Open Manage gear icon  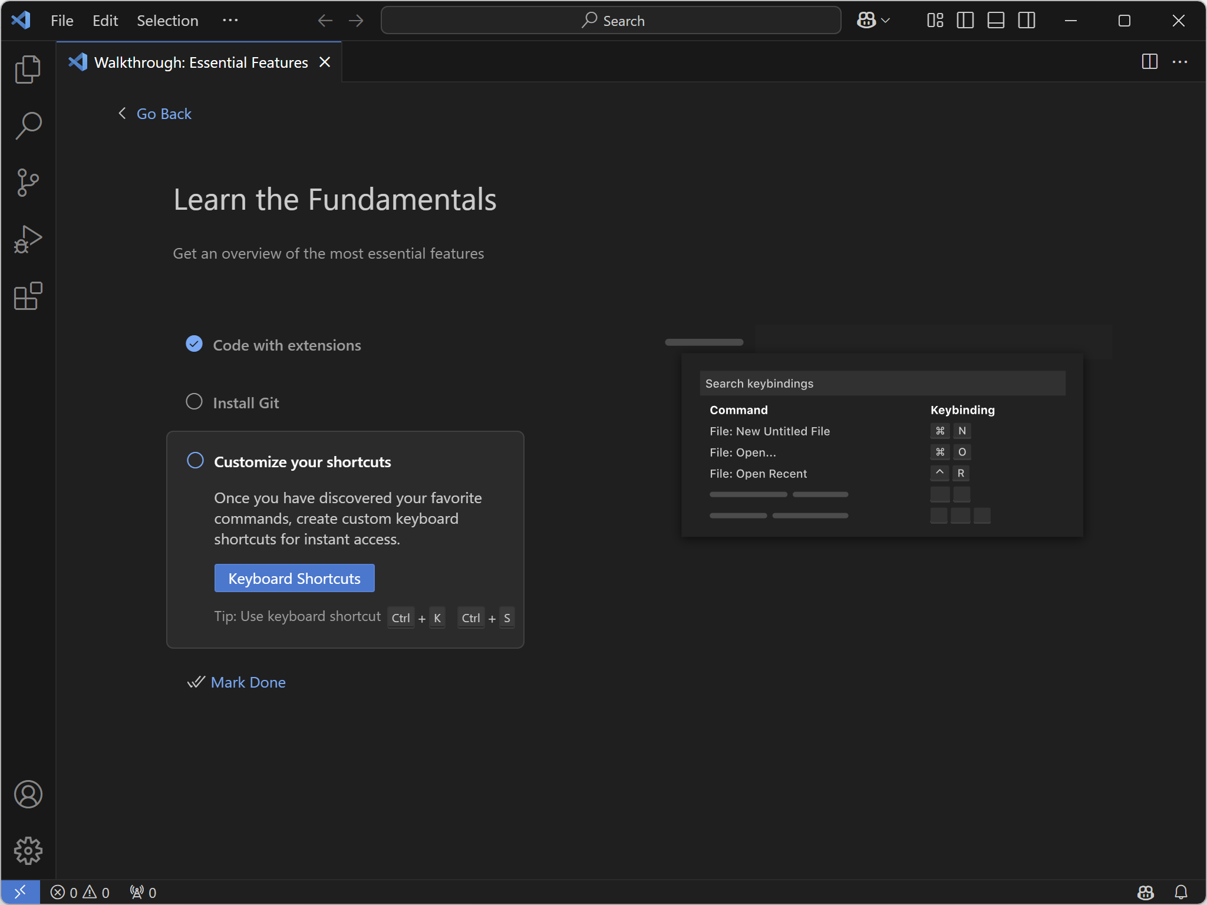pyautogui.click(x=28, y=851)
